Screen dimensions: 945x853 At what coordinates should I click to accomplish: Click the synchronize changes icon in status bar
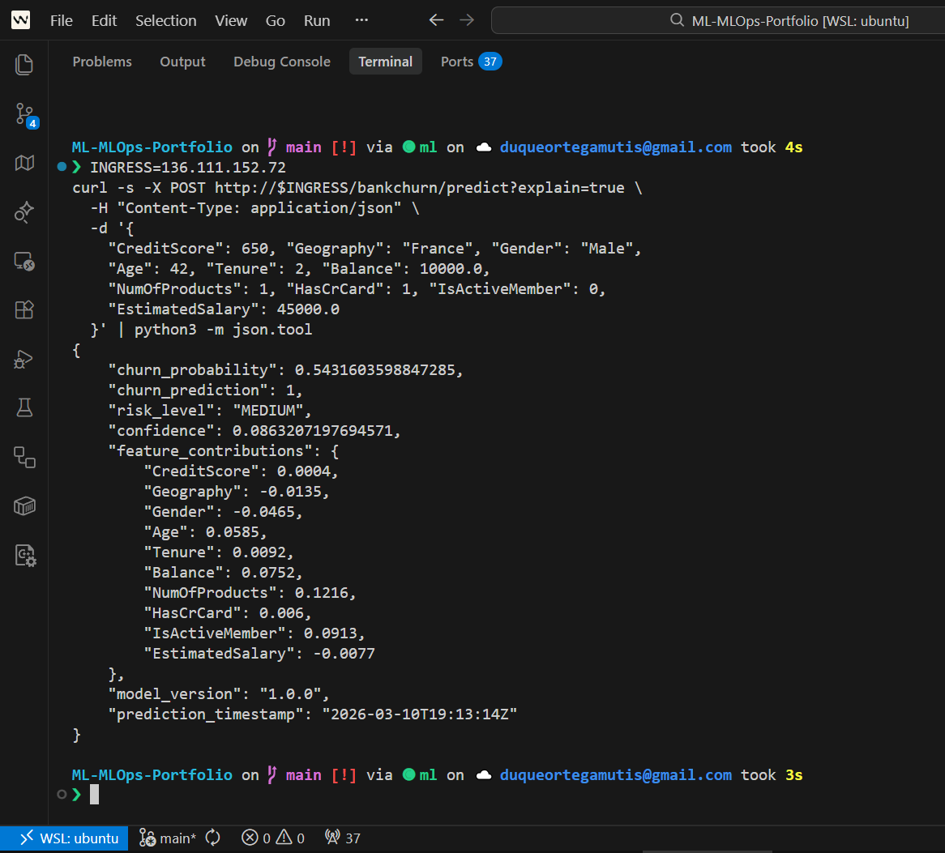213,838
